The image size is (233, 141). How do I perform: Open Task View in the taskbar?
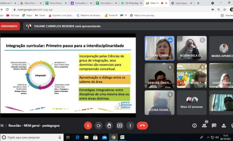[68, 137]
